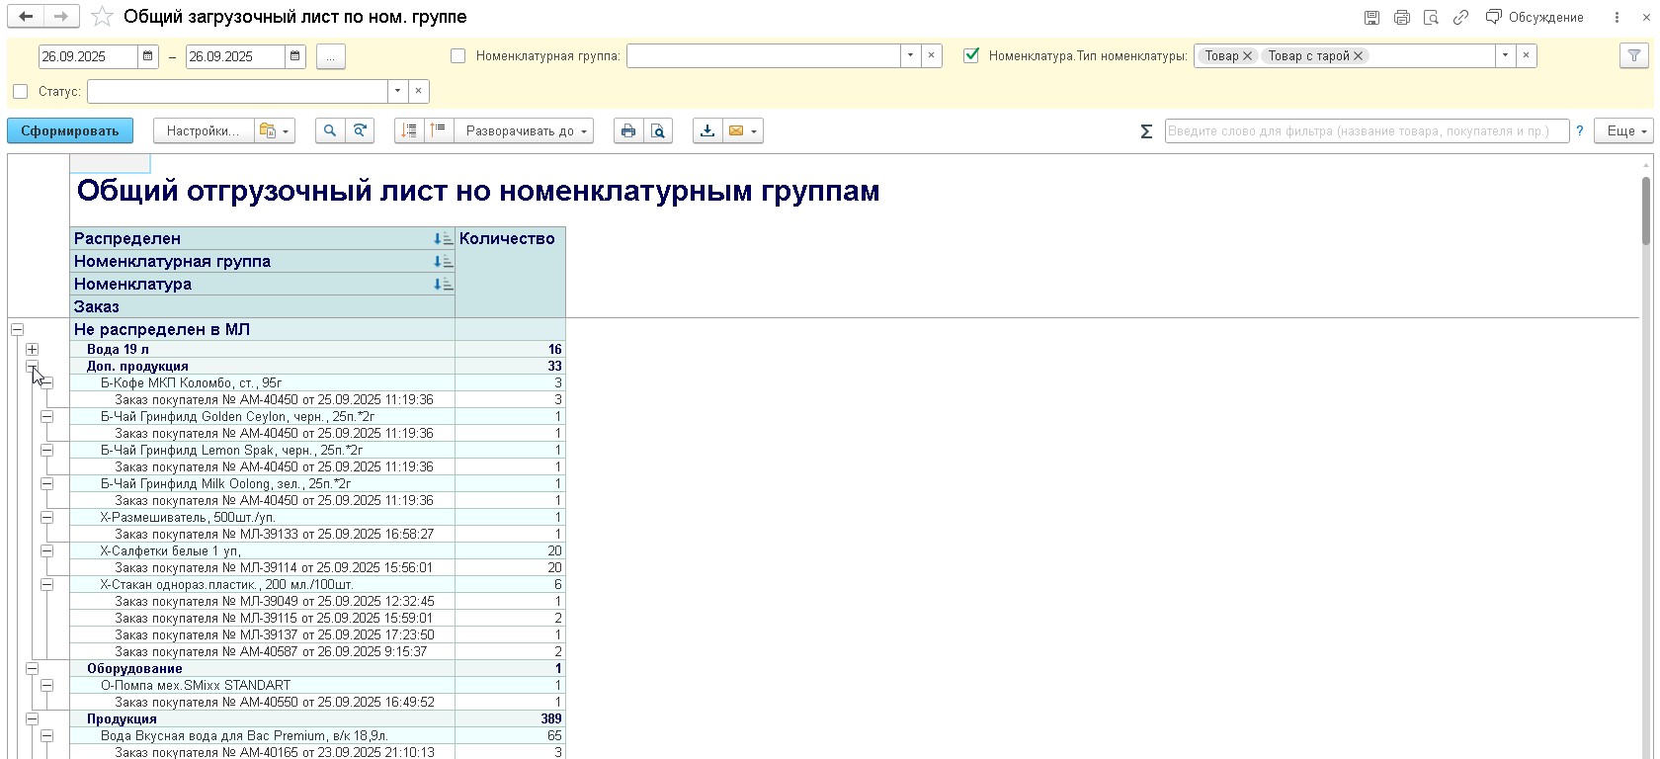The width and height of the screenshot is (1660, 759).
Task: Add report to favorites with the star
Action: [102, 17]
